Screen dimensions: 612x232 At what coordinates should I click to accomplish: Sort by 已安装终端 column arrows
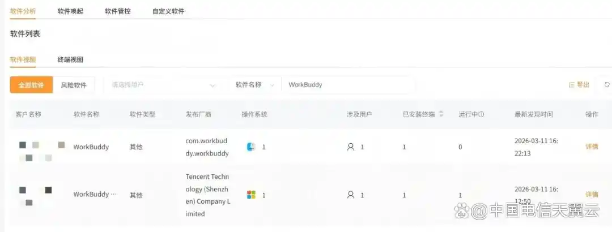click(441, 114)
